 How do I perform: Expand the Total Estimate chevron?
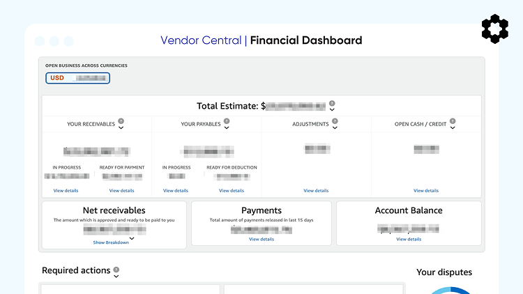(x=332, y=109)
